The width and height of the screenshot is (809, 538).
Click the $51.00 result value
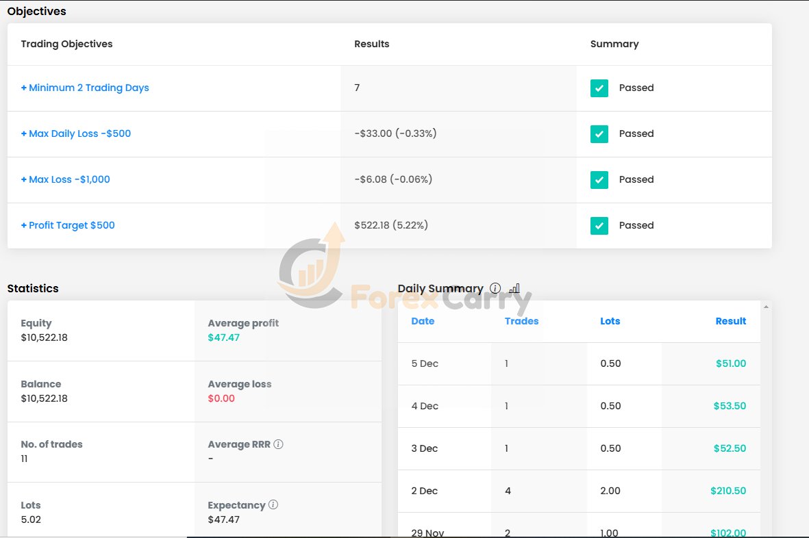point(731,363)
